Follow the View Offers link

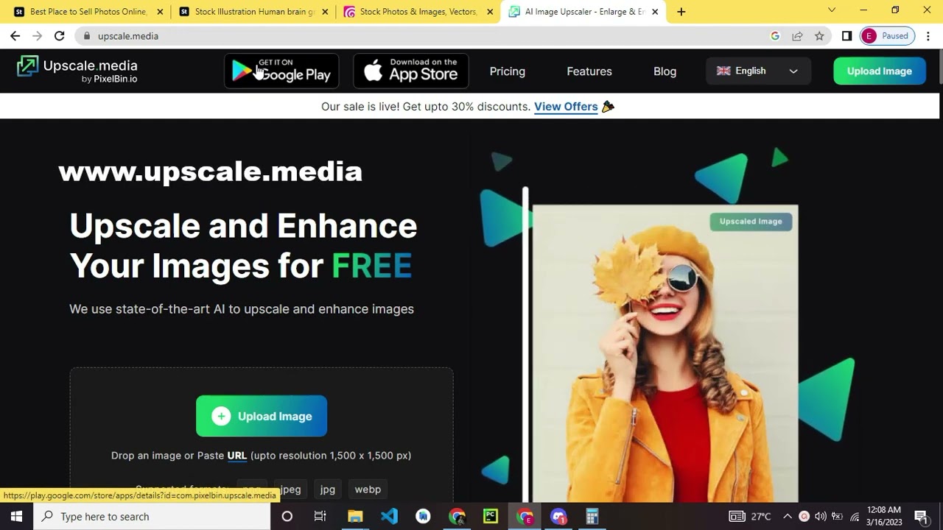tap(566, 107)
